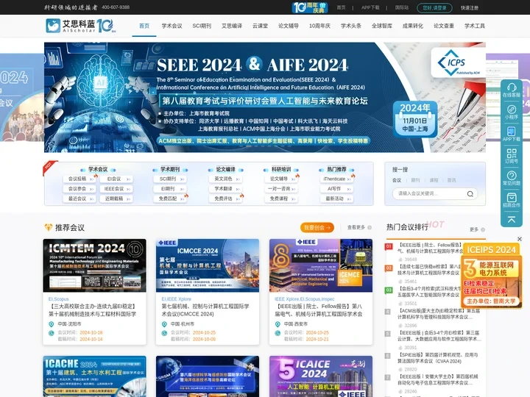Image resolution: width=530 pixels, height=397 pixels.
Task: Open 招商合作 icon in side toolbar
Action: pos(512,200)
